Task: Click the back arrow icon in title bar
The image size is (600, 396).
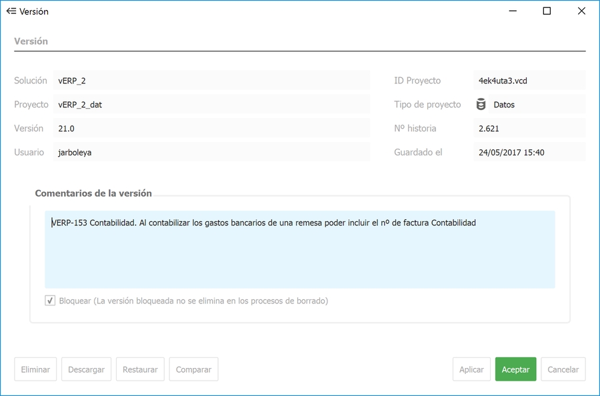Action: pos(11,11)
